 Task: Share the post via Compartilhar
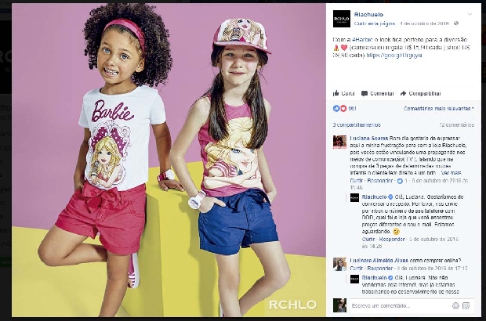(420, 93)
